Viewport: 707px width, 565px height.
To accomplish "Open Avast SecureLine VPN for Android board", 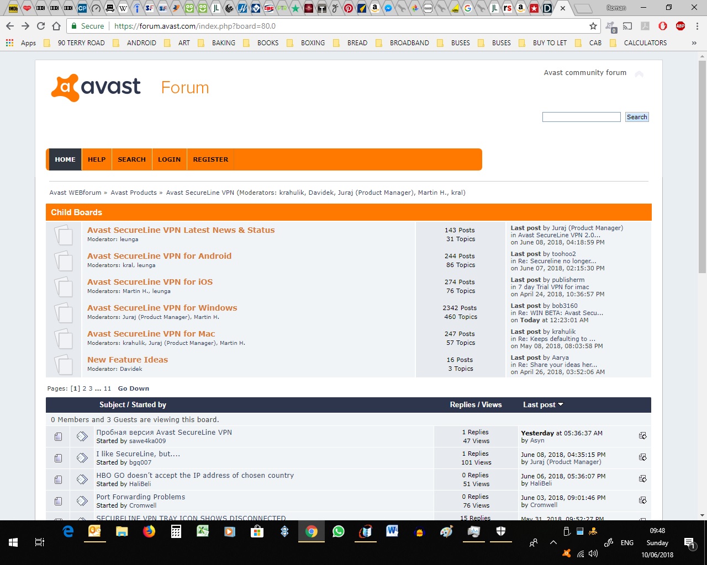I will pyautogui.click(x=159, y=256).
